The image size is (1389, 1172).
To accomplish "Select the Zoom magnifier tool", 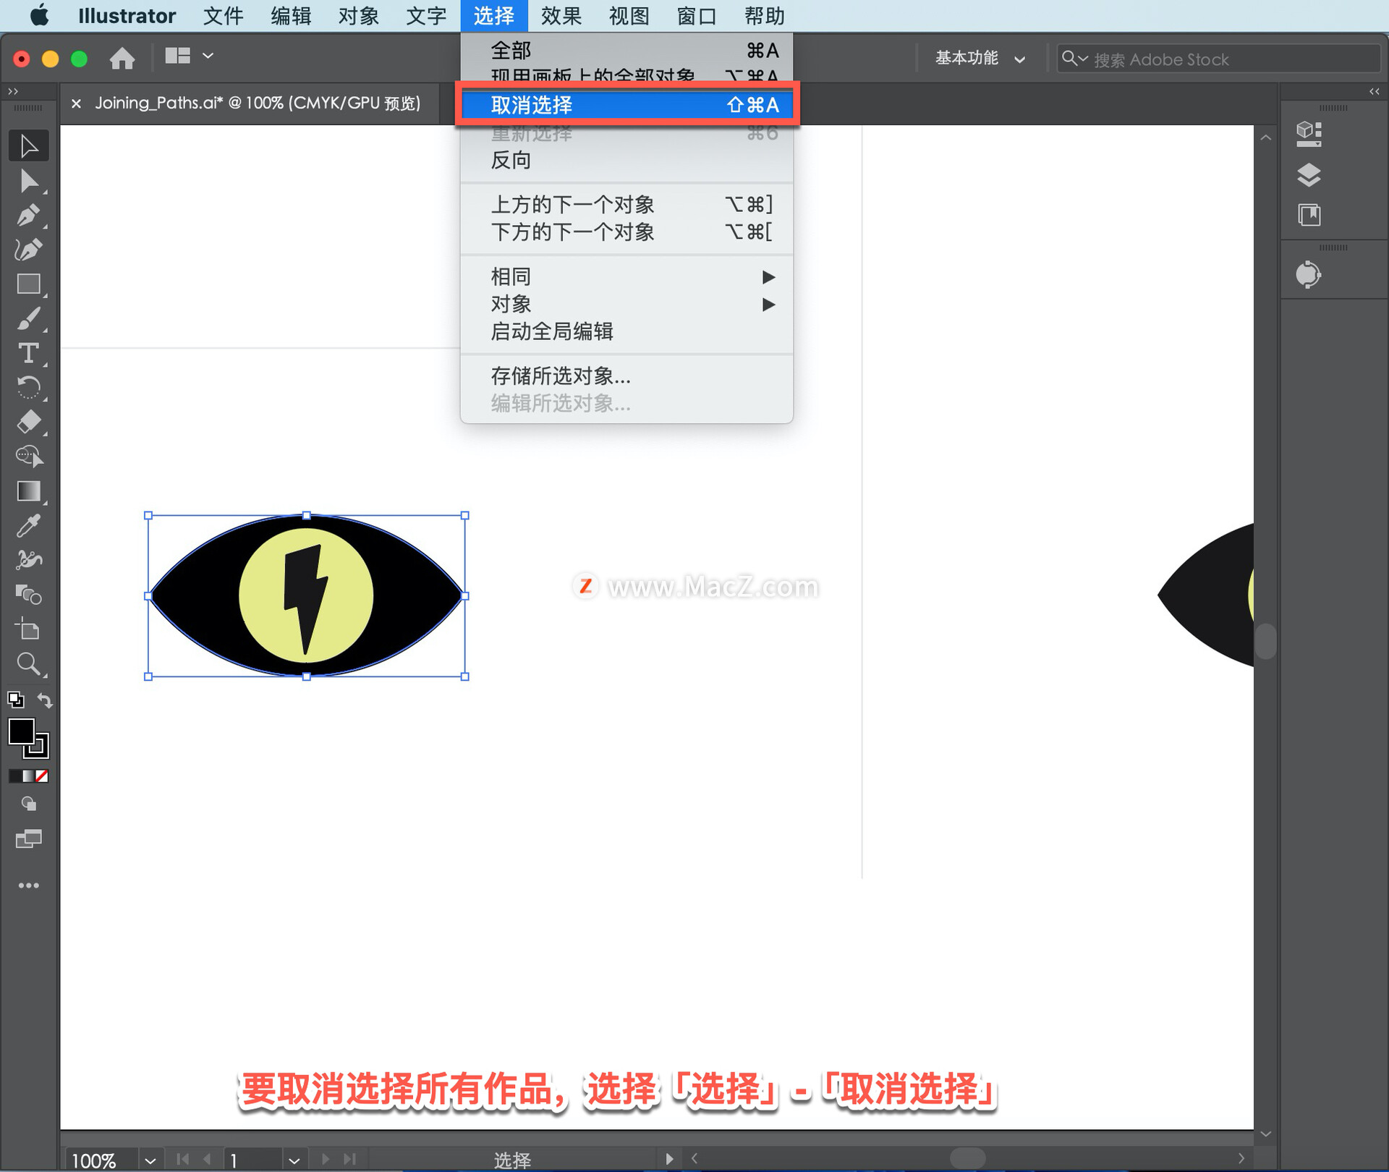I will tap(28, 663).
